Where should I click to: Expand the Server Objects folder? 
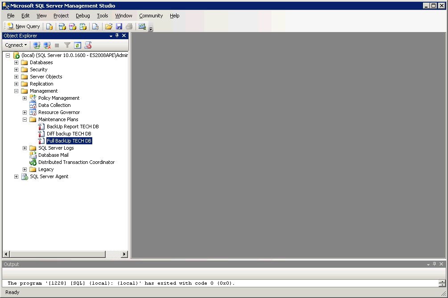16,77
